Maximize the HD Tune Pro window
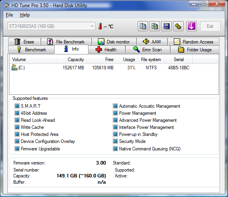228x197 pixels. (x=204, y=4)
